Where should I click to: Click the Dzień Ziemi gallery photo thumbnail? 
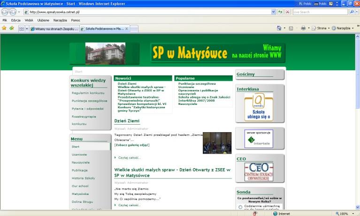click(217, 143)
